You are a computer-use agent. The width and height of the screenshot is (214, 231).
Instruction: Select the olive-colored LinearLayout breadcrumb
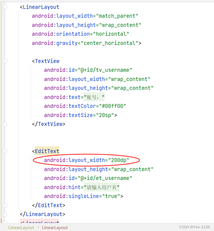(x=21, y=228)
